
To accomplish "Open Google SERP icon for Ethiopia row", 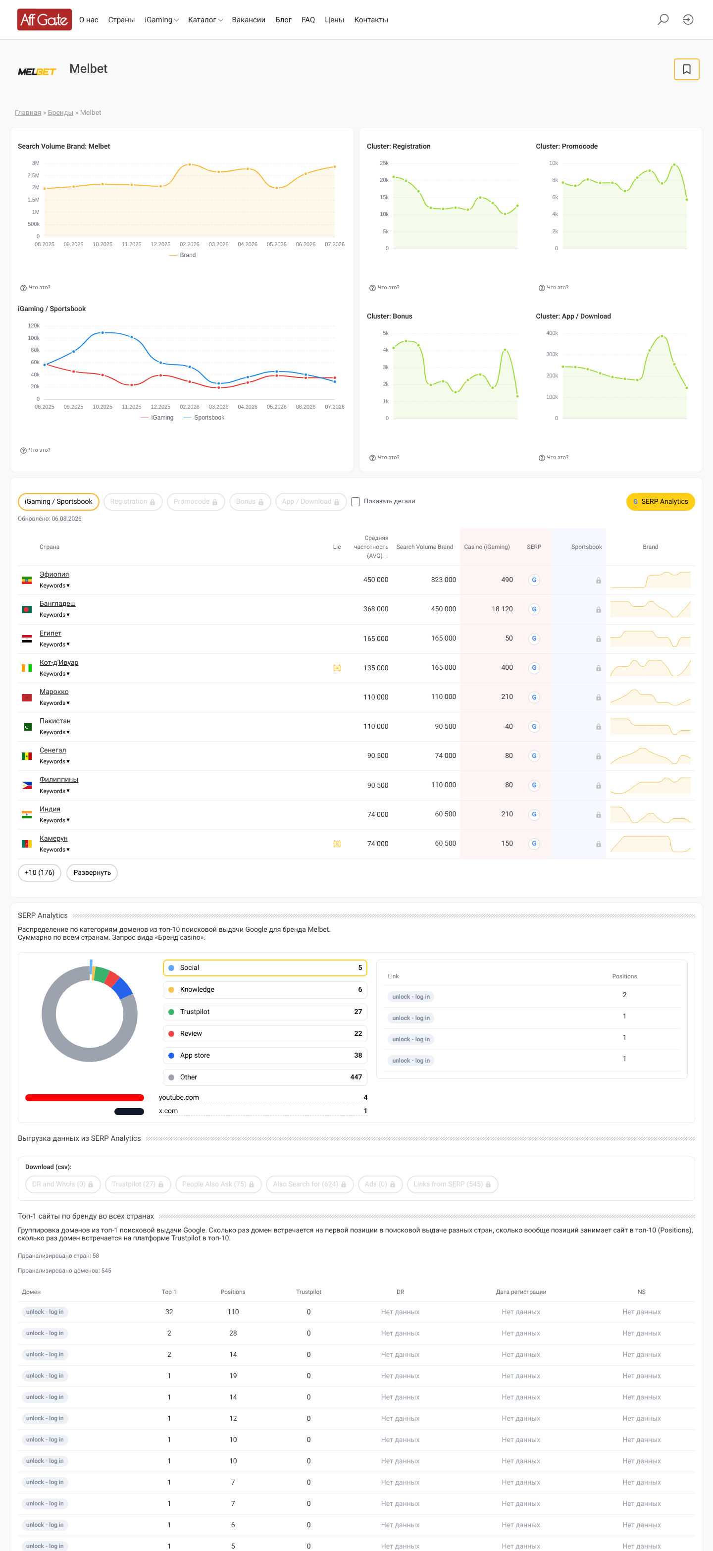I will [534, 580].
